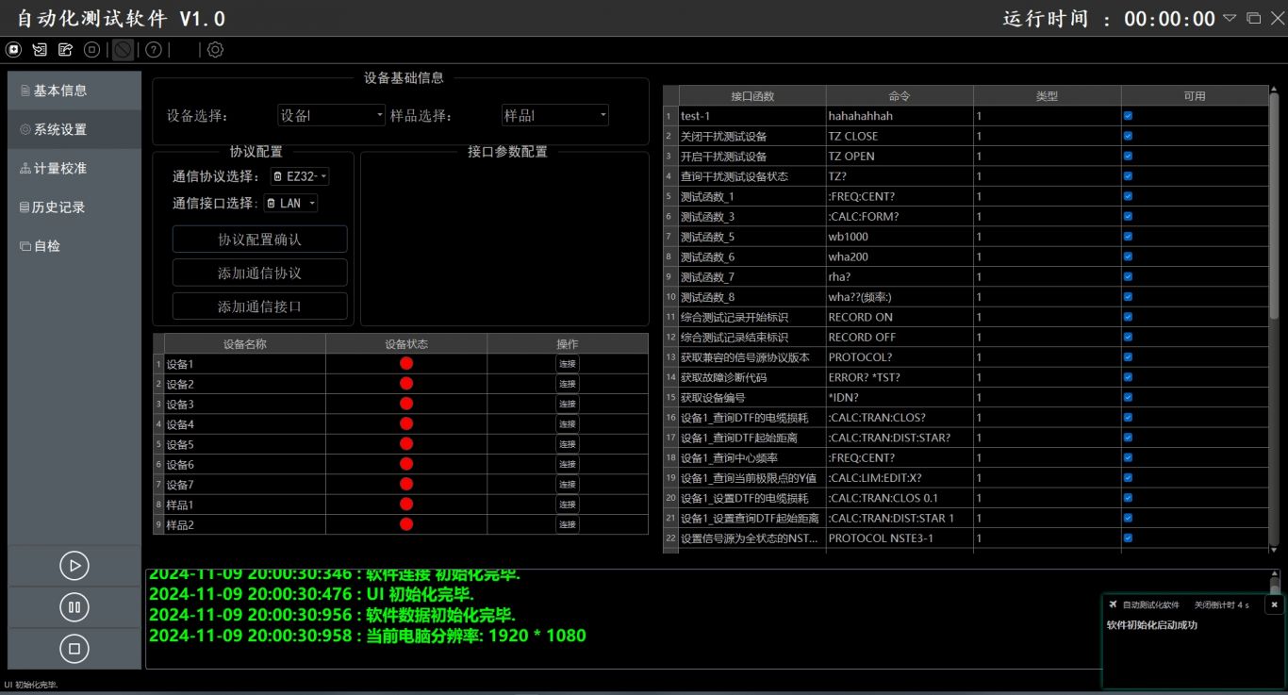Click the 设备状态 column header
The height and width of the screenshot is (695, 1288).
(x=406, y=344)
